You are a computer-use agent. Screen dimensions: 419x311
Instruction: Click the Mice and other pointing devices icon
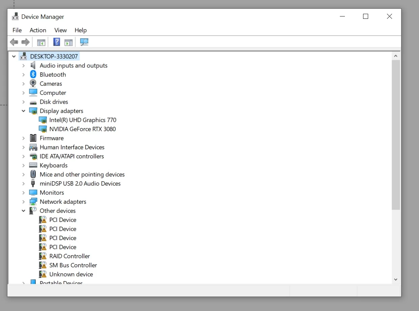pos(33,174)
